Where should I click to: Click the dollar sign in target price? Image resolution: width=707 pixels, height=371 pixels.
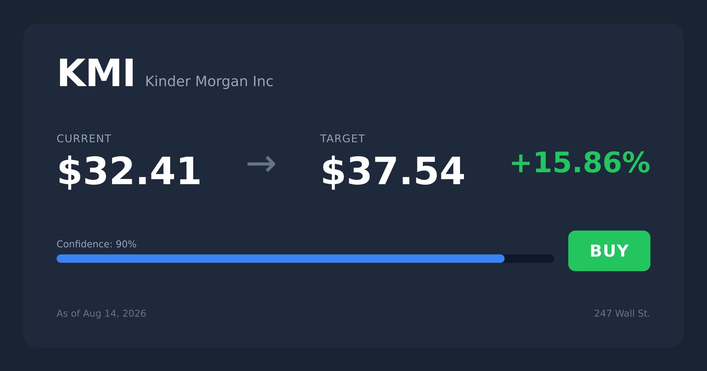point(333,172)
